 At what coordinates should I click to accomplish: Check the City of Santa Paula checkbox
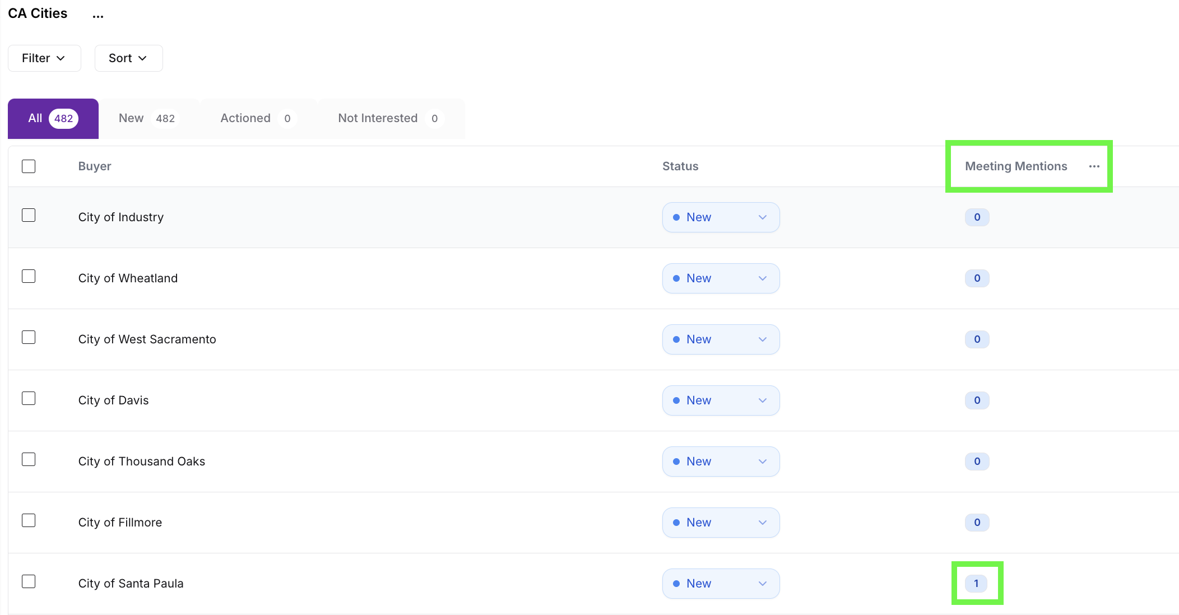click(x=29, y=581)
